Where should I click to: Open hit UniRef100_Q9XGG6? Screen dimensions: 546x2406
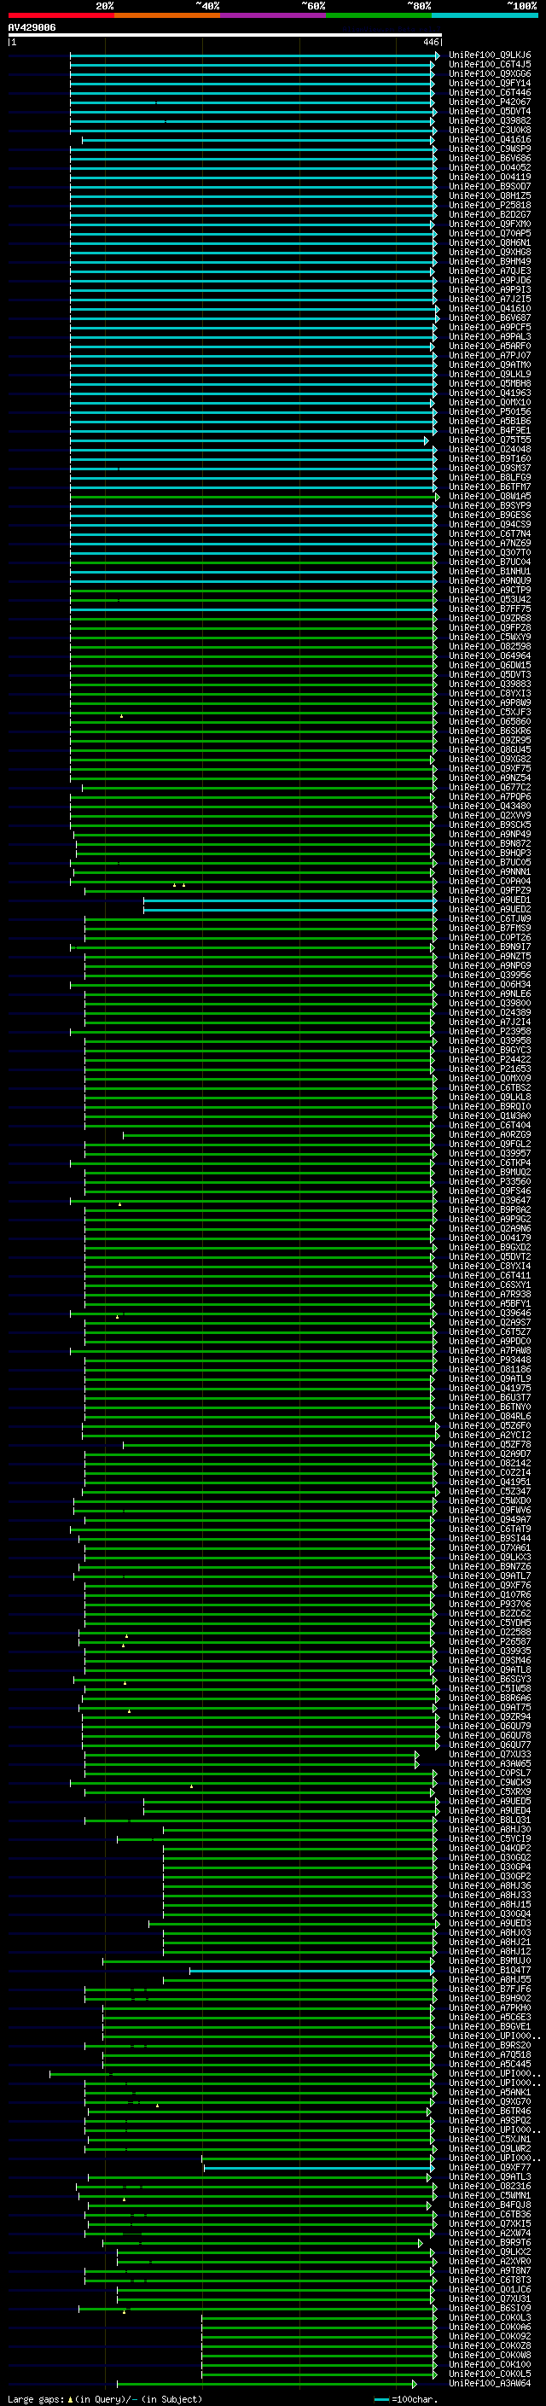pos(490,73)
